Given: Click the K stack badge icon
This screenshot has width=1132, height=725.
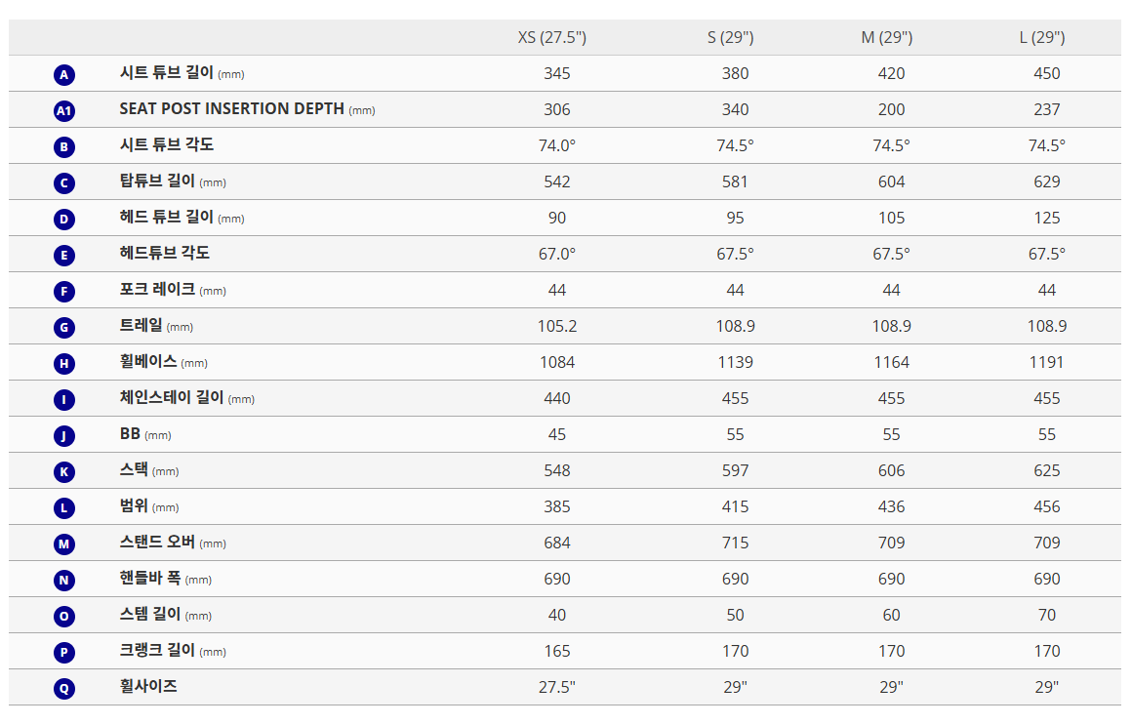Looking at the screenshot, I should tap(64, 471).
